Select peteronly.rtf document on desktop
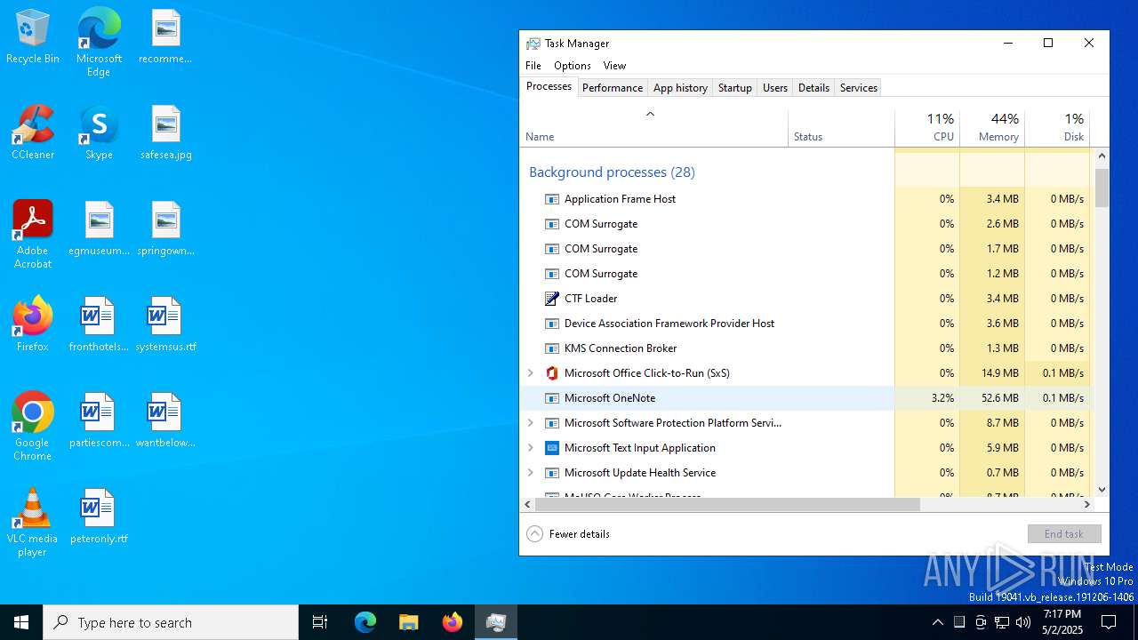The image size is (1138, 640). (99, 517)
